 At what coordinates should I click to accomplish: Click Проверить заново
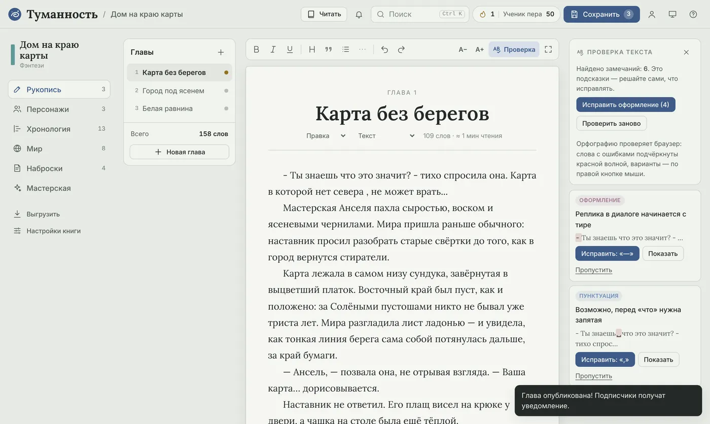pyautogui.click(x=611, y=123)
